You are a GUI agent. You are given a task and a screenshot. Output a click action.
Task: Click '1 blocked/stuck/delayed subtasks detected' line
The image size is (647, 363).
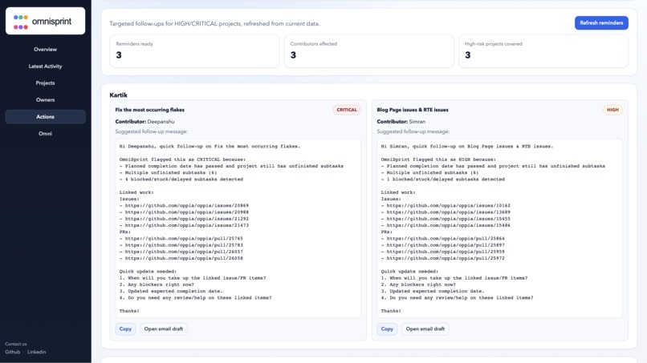[x=443, y=179]
